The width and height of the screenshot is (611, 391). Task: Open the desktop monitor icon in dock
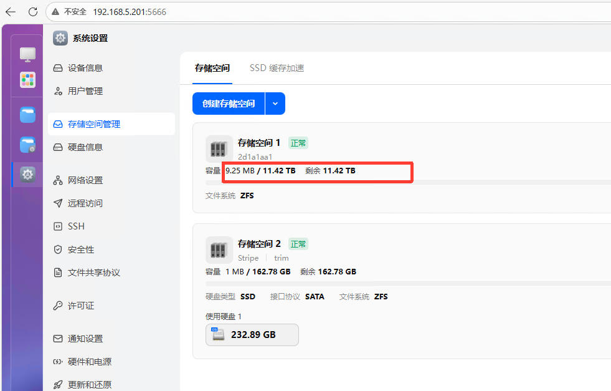point(27,55)
